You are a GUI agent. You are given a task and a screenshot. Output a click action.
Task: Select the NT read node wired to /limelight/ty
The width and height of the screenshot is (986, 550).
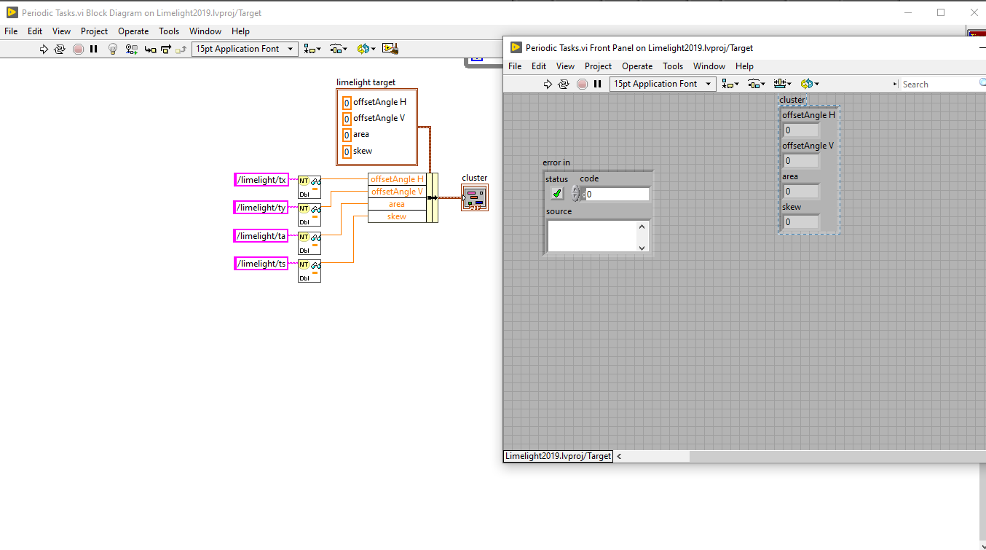point(309,214)
